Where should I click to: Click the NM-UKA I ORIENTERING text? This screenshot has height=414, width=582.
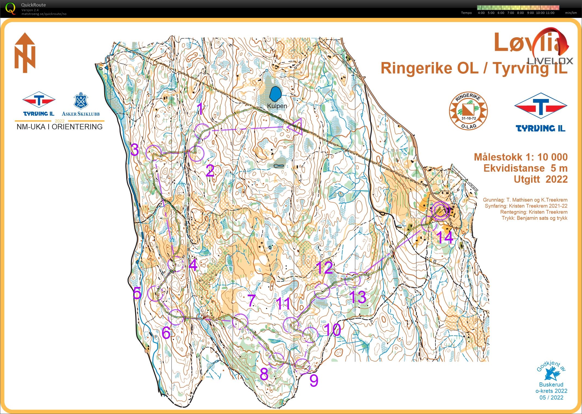[x=60, y=127]
